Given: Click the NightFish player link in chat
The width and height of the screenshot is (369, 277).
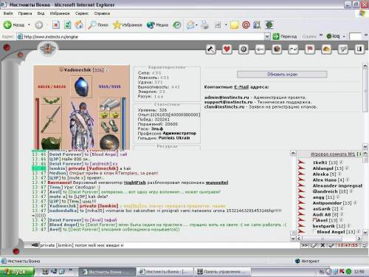Looking at the screenshot, I should coord(134,182).
